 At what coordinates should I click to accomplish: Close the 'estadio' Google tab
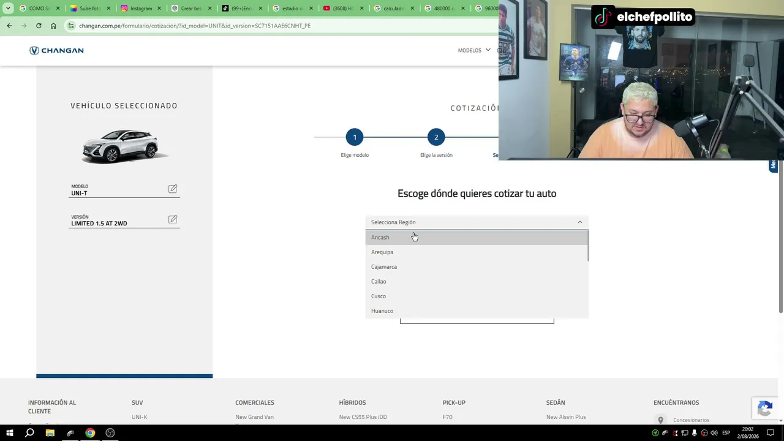311,9
